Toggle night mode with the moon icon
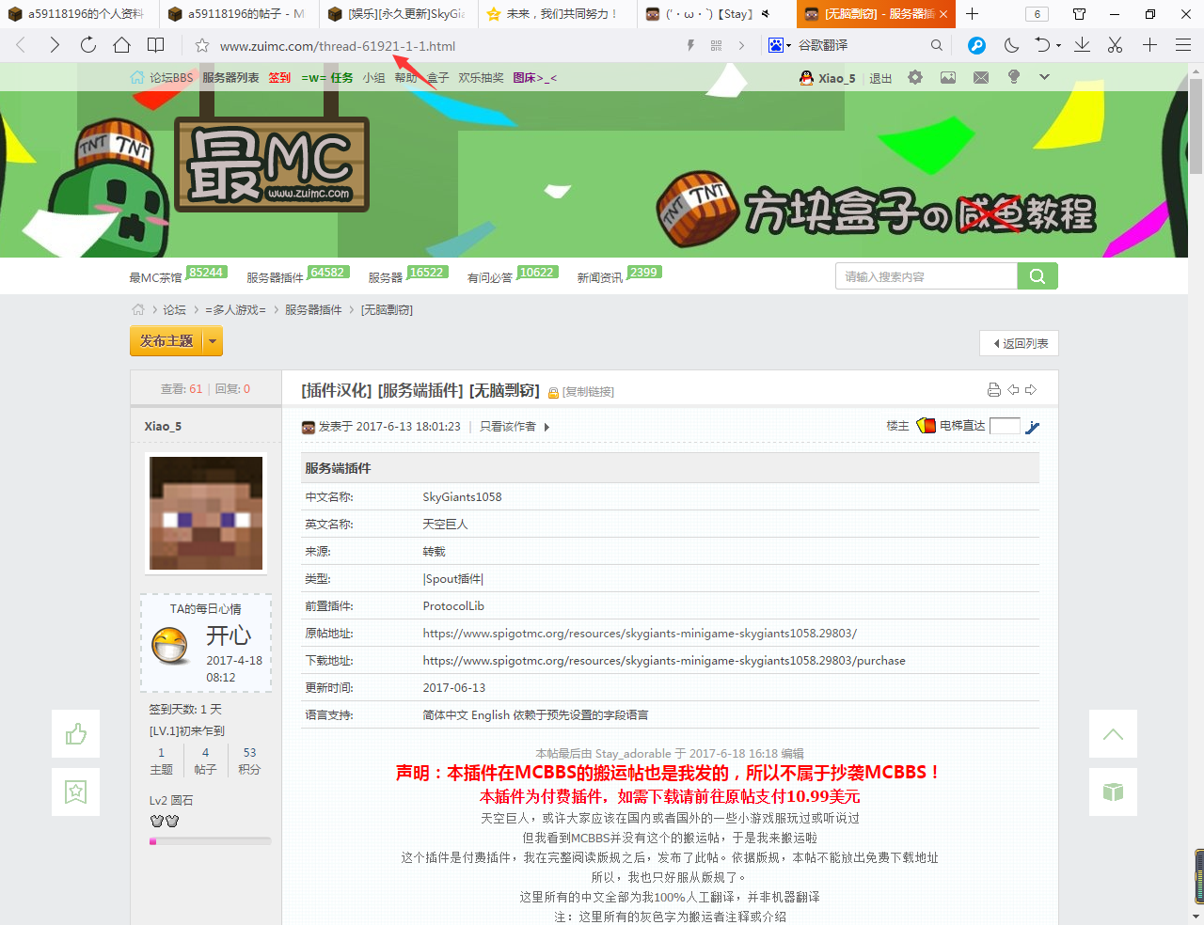1204x925 pixels. pos(1011,45)
